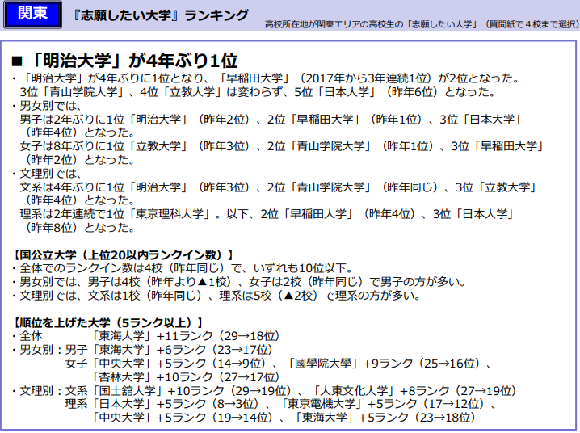The width and height of the screenshot is (580, 433).
Task: Click the heading 【国公立大学（上位20以内ランクイン数）】
Action: click(123, 254)
